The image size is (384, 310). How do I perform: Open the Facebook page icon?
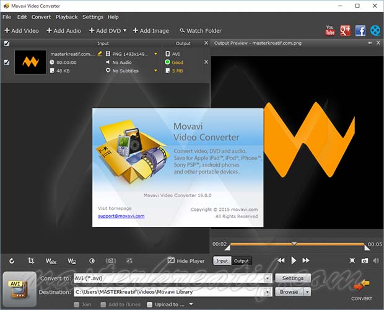[x=360, y=30]
